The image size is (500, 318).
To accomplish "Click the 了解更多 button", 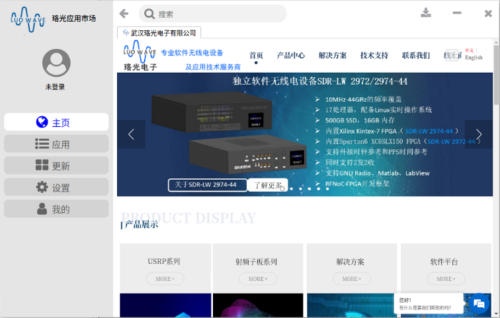I will coord(268,185).
